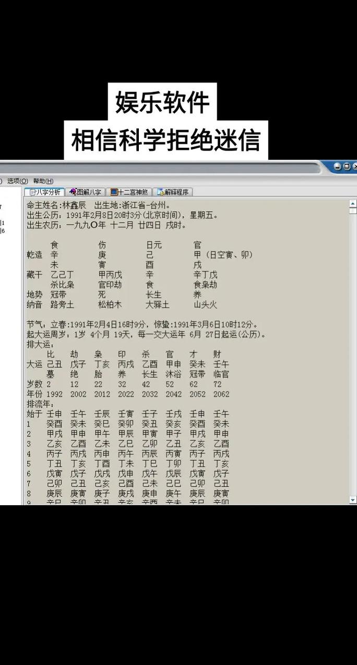Click the 十二宫神煞 tab's grid icon

pos(114,192)
